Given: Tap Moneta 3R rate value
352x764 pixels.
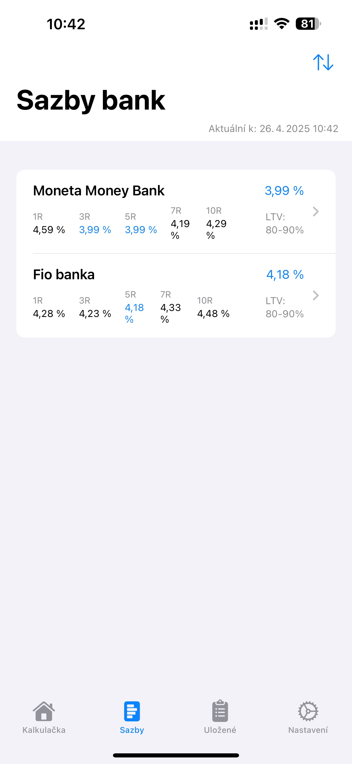Looking at the screenshot, I should pyautogui.click(x=95, y=230).
